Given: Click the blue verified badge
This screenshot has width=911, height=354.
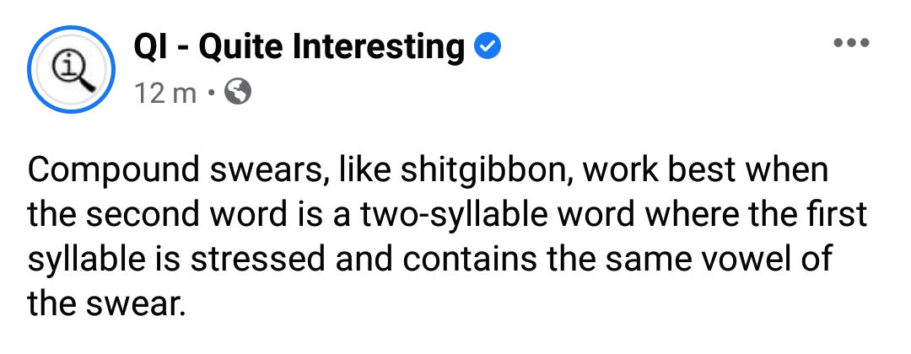Looking at the screenshot, I should [488, 46].
